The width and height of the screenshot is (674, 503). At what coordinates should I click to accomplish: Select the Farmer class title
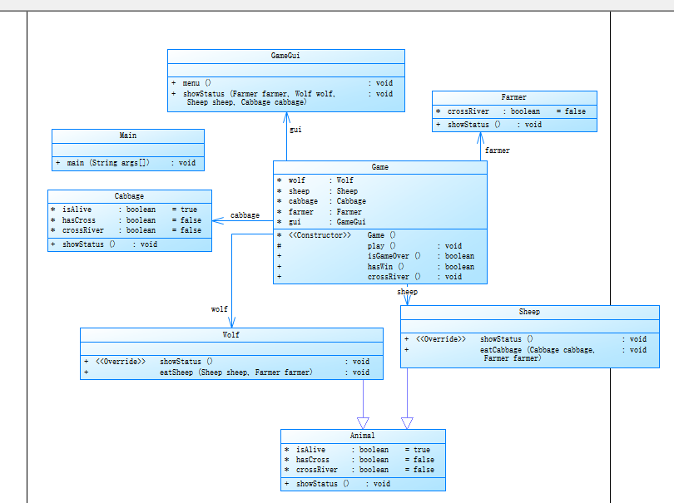pos(513,97)
